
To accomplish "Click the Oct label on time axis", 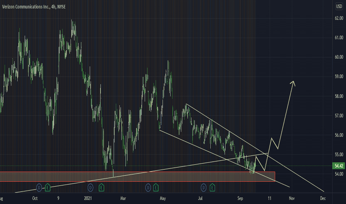I will click(35, 198).
